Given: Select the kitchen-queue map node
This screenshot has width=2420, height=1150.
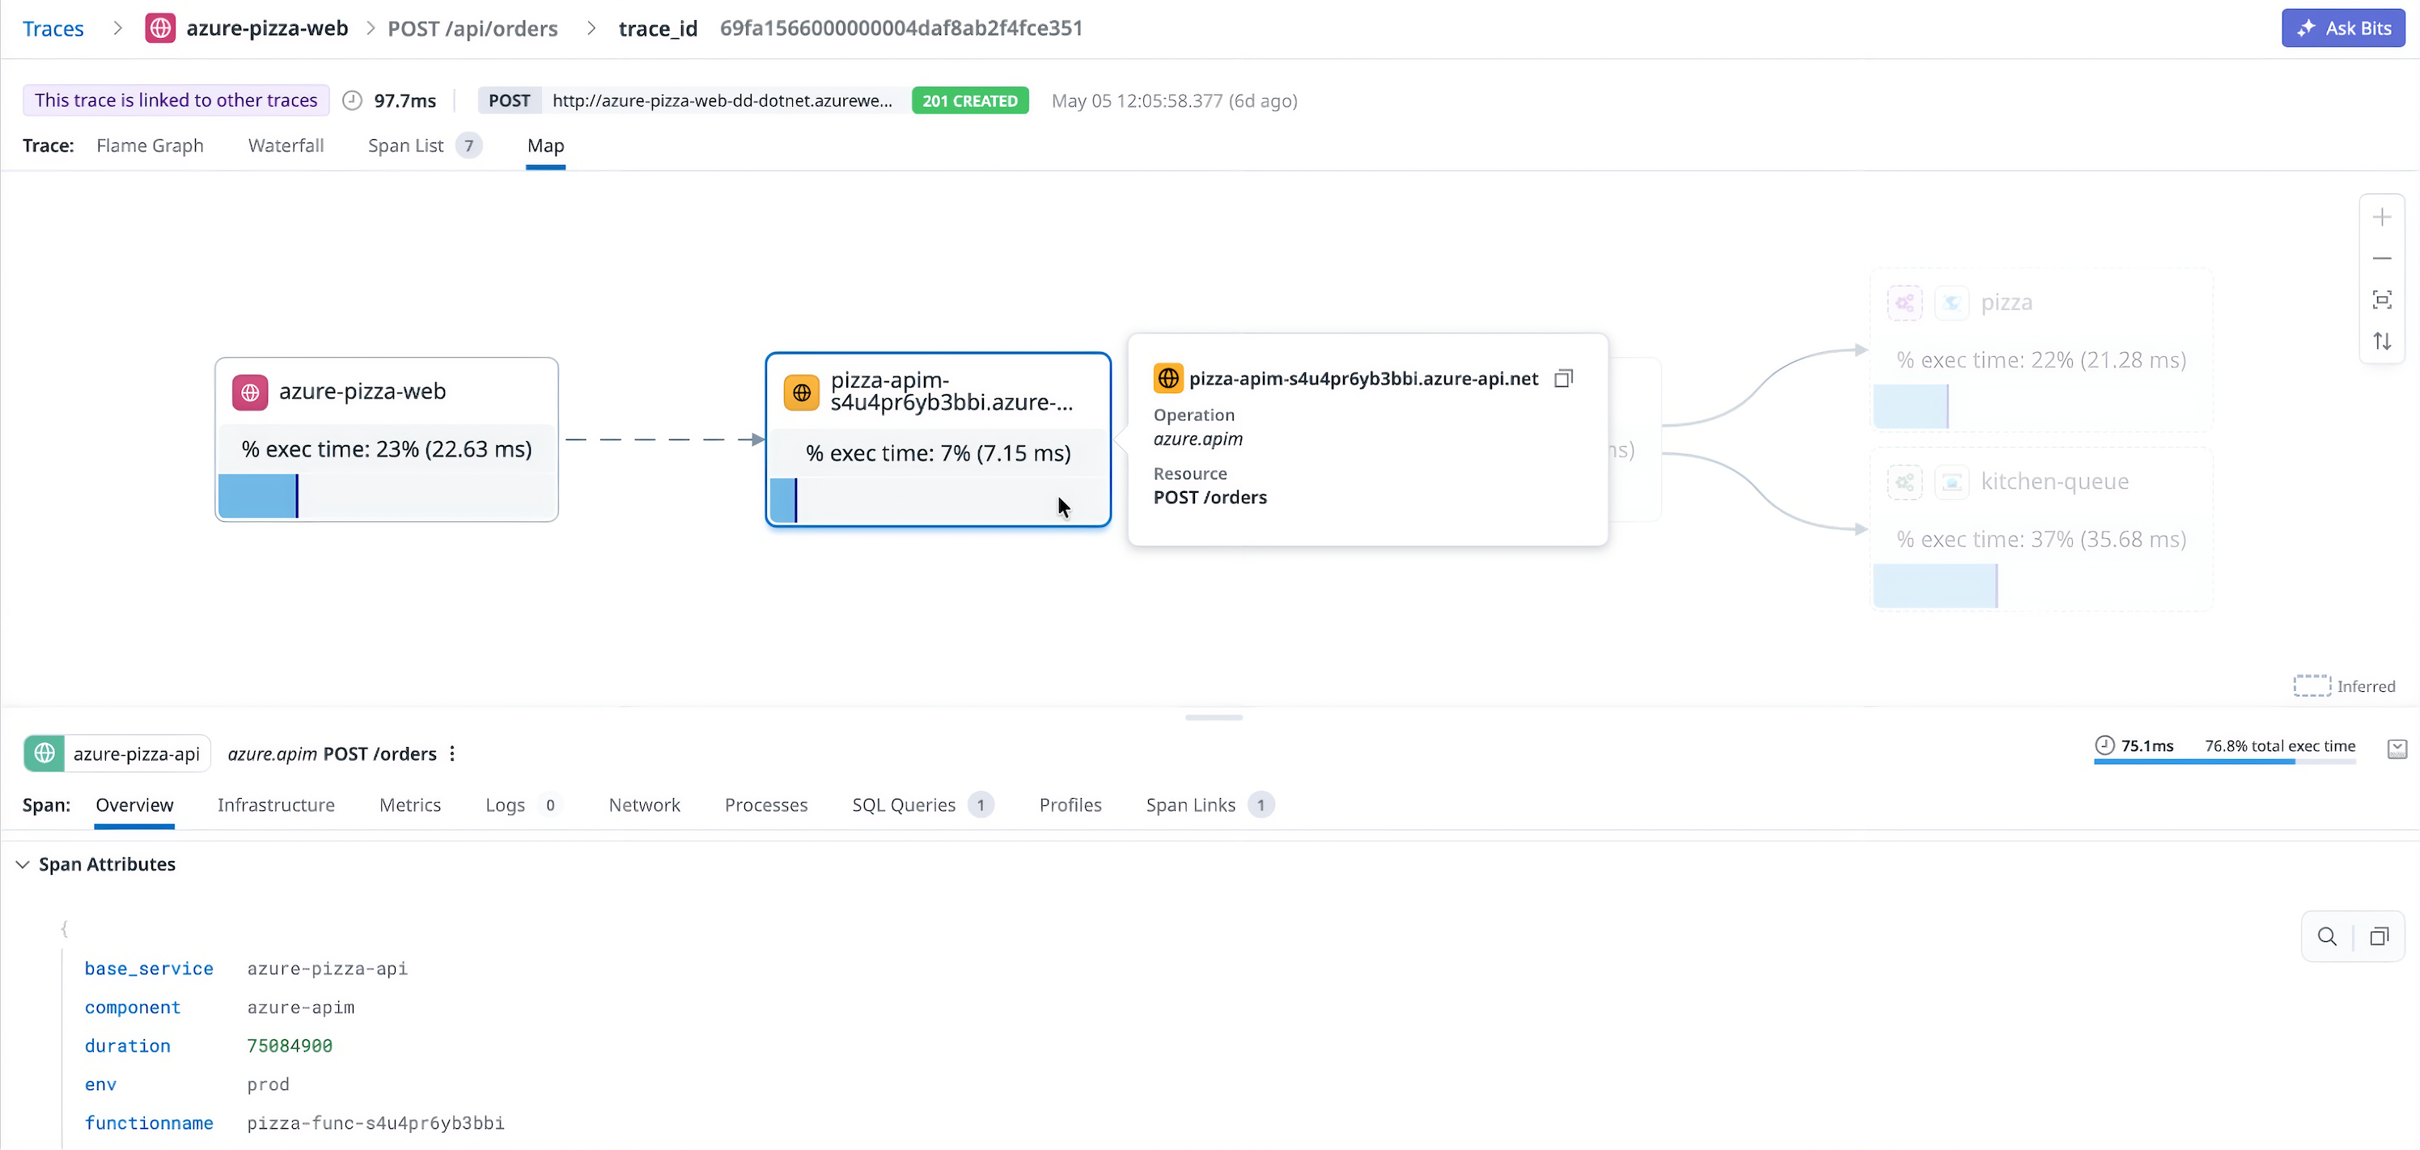Looking at the screenshot, I should pyautogui.click(x=2041, y=529).
